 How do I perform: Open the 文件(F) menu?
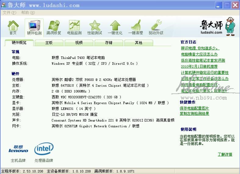9,13
